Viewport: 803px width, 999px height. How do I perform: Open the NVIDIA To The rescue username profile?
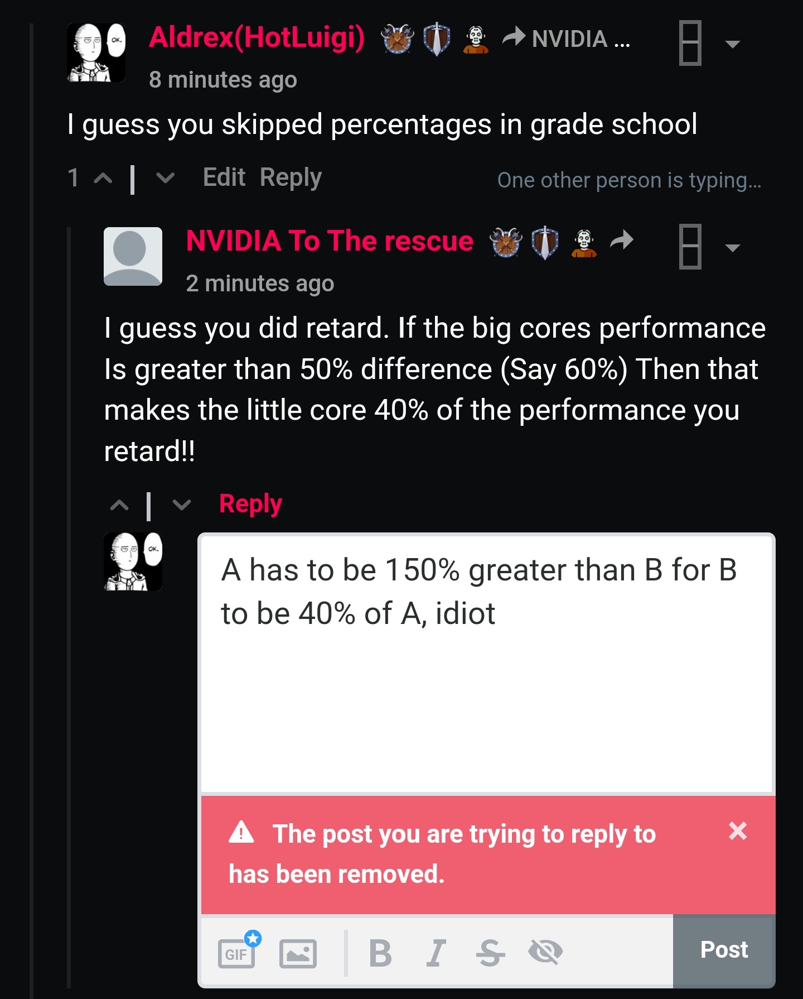330,241
